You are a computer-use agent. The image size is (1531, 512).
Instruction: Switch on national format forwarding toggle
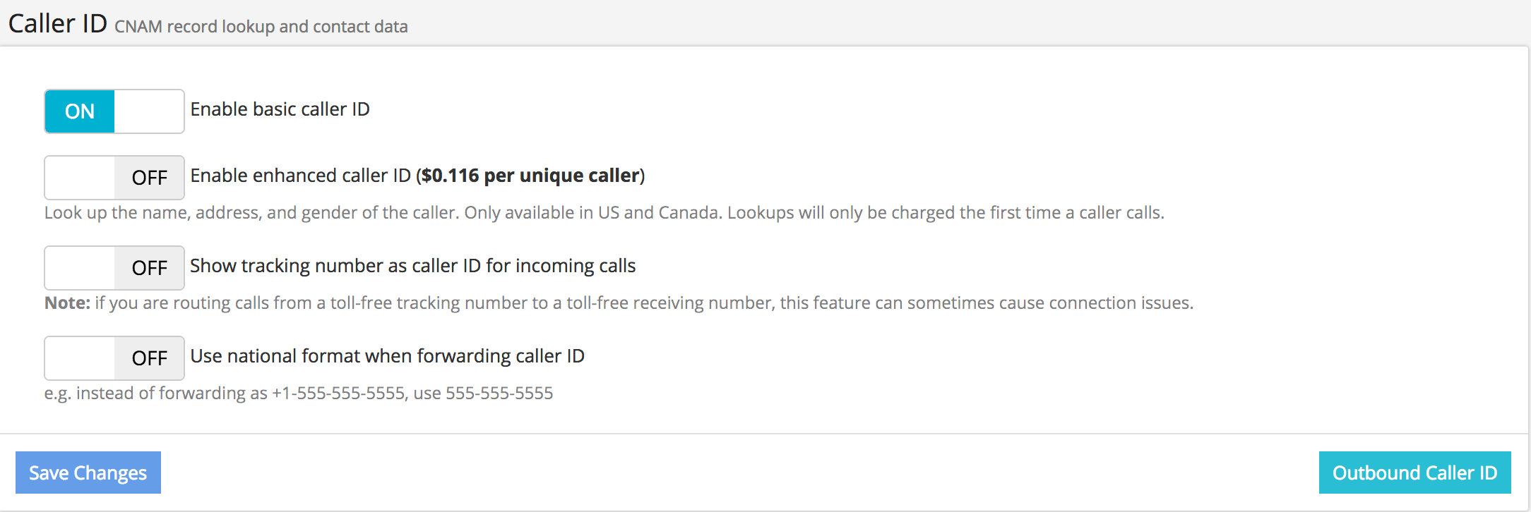click(x=114, y=358)
